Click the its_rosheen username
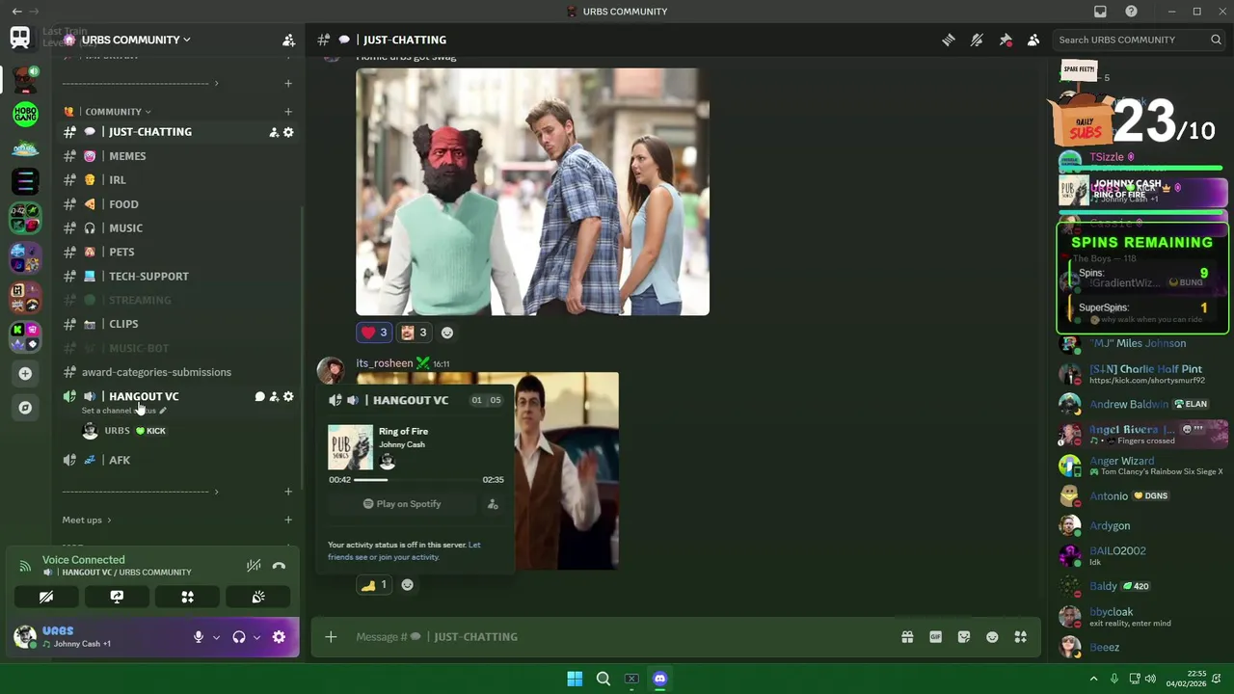This screenshot has height=694, width=1234. click(385, 363)
